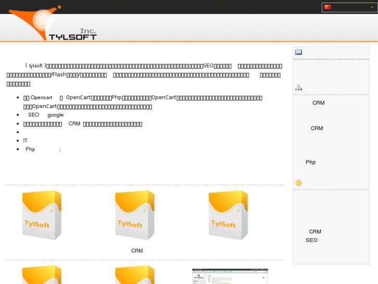Screen dimensions: 378x284
Task: Click the CRM label under product box
Action: coord(137,251)
